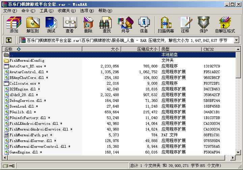Click the GameEngine.dll file icon
Viewport: 243px width, 170px height.
tap(6, 152)
